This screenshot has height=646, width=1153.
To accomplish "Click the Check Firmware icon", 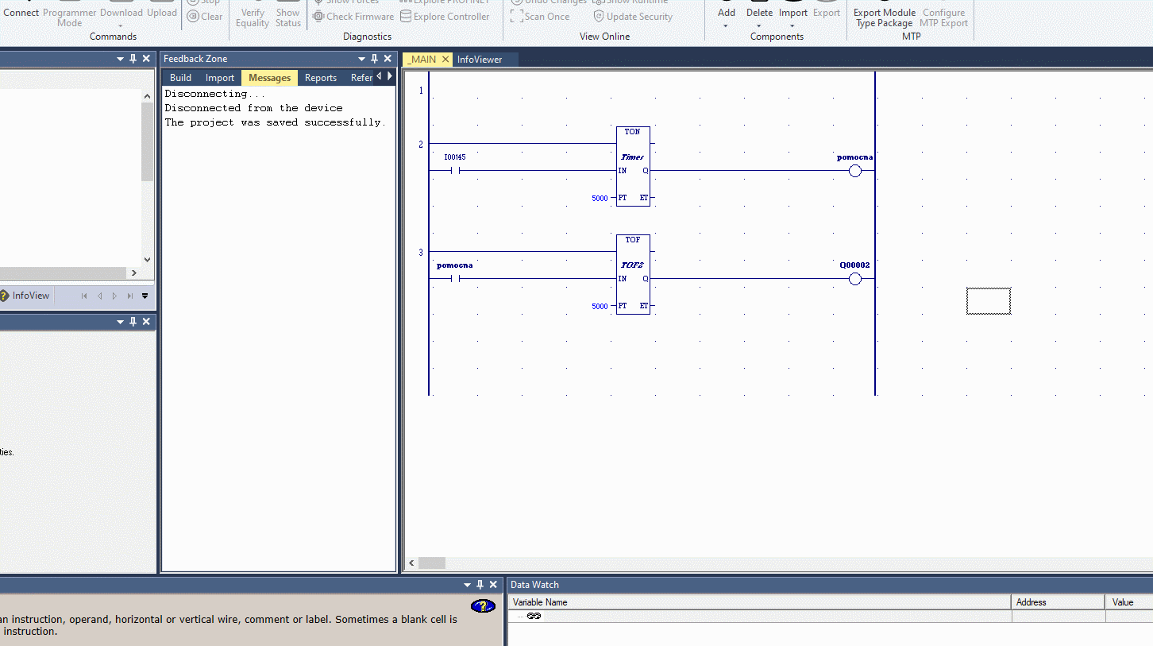I will (x=318, y=17).
